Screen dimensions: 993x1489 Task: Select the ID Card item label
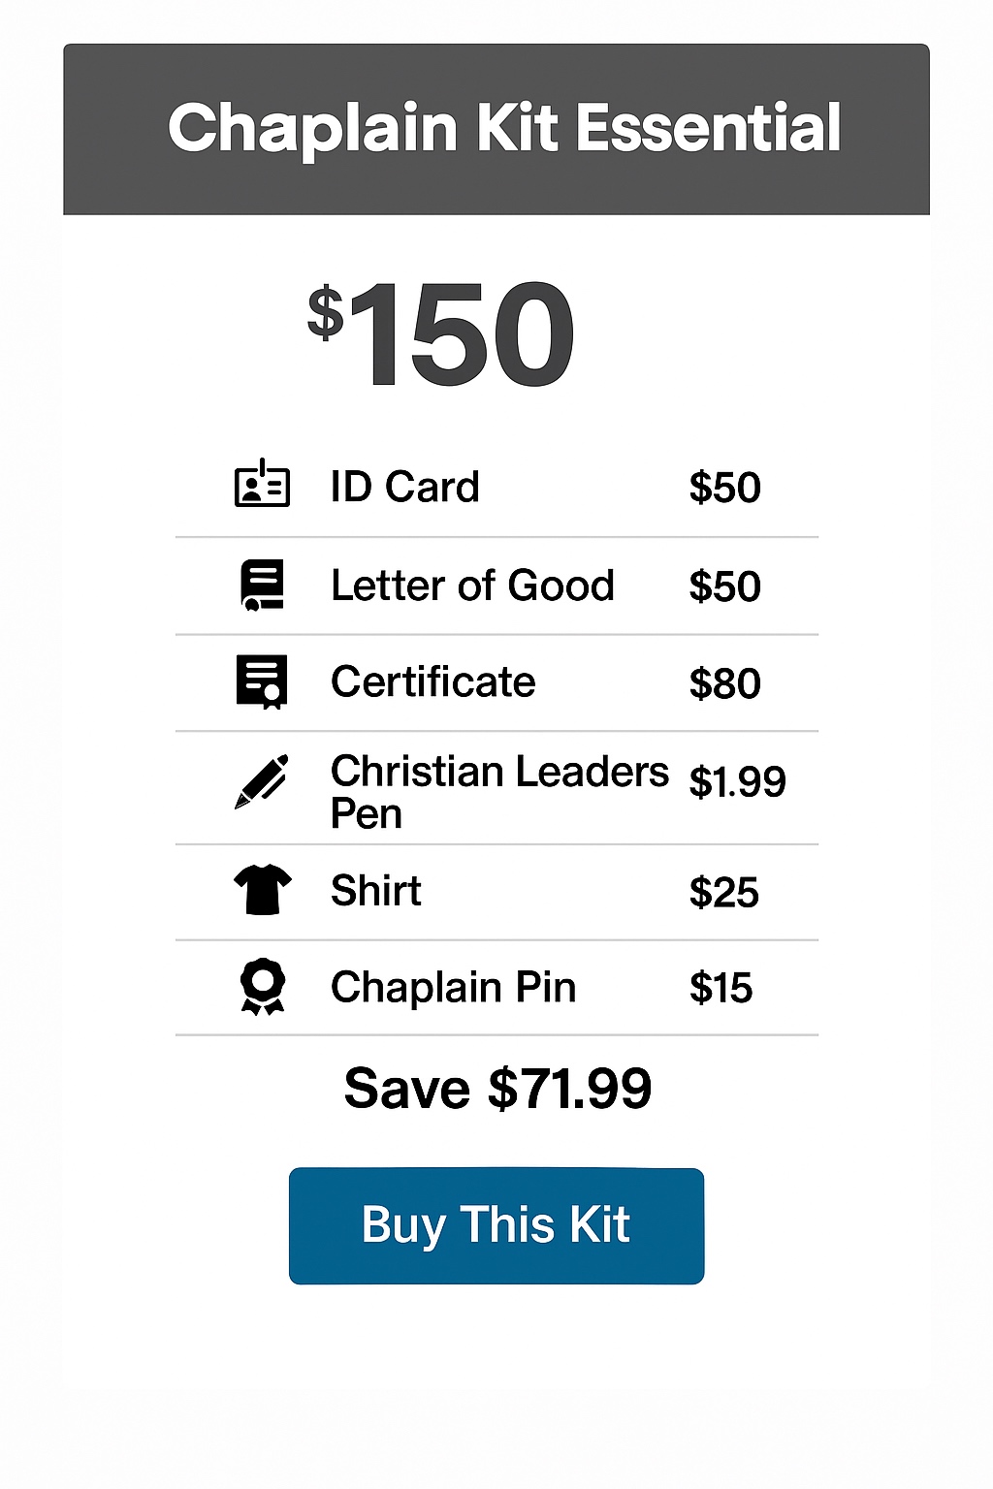(x=404, y=487)
